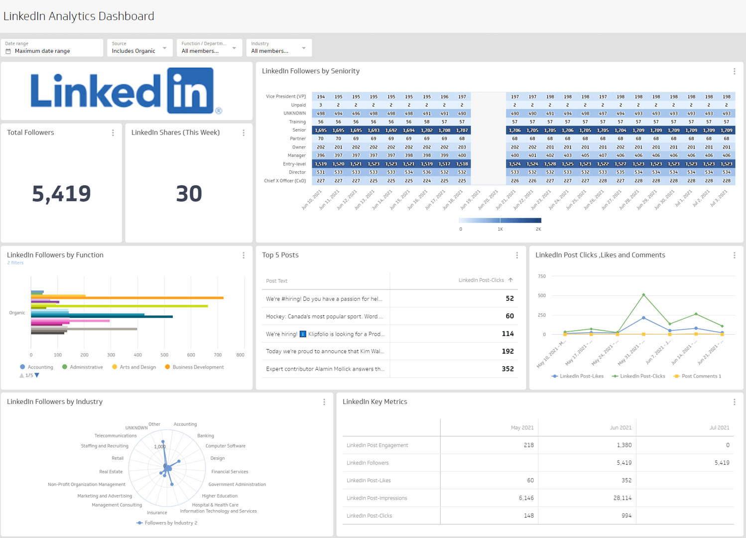Open LinkedIn Key Metrics kebab menu
This screenshot has width=746, height=538.
coord(735,402)
